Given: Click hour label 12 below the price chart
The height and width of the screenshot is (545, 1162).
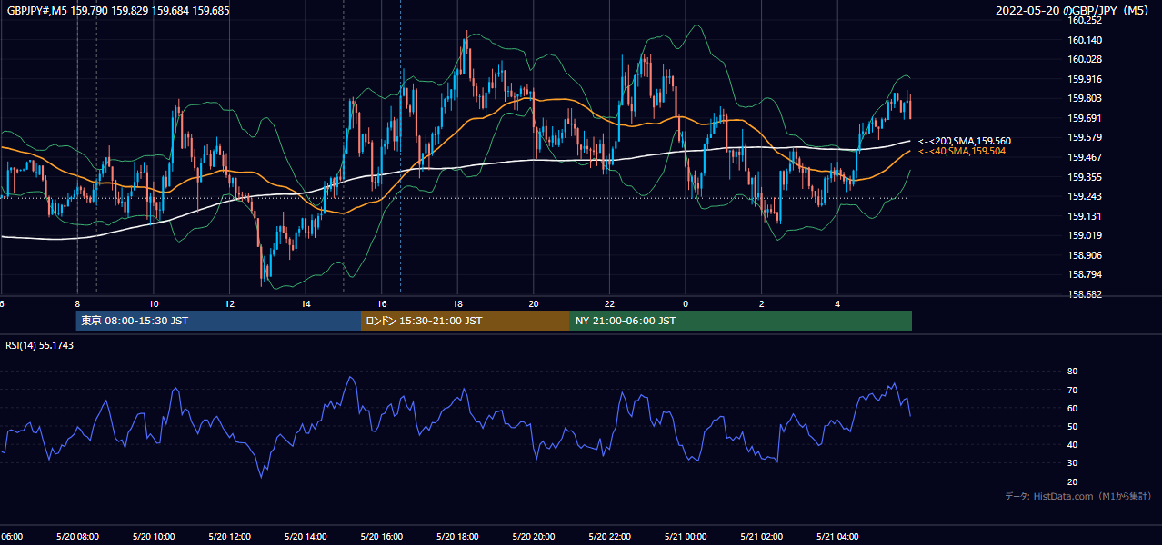Looking at the screenshot, I should (230, 303).
